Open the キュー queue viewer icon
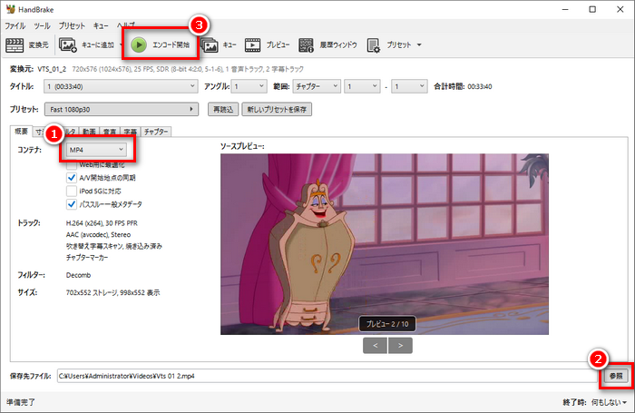The width and height of the screenshot is (635, 413). [x=210, y=44]
